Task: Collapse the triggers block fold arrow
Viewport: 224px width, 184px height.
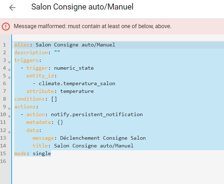Action: point(9,62)
